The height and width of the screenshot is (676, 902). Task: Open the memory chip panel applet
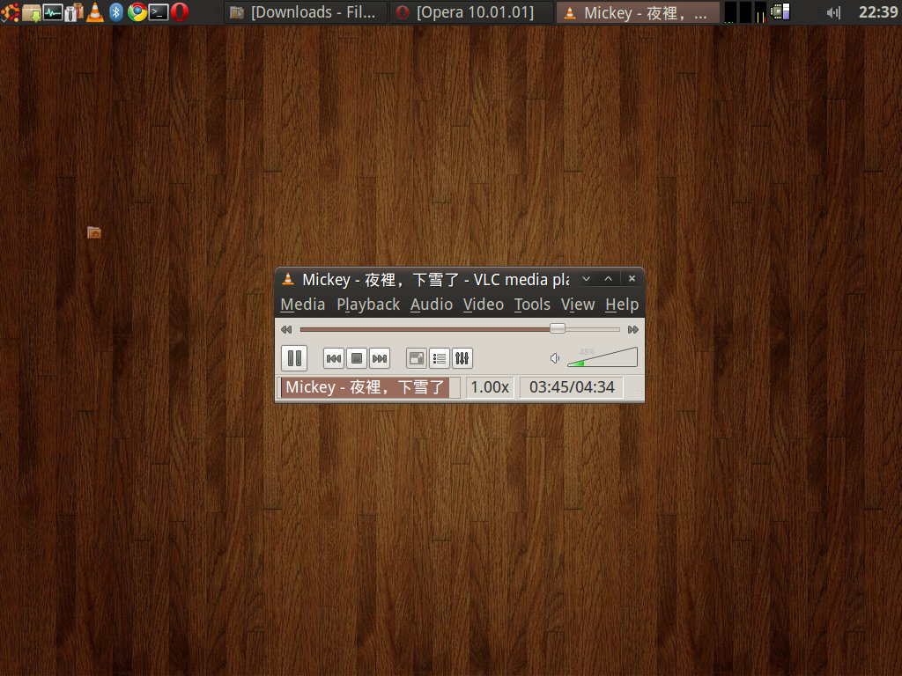780,11
